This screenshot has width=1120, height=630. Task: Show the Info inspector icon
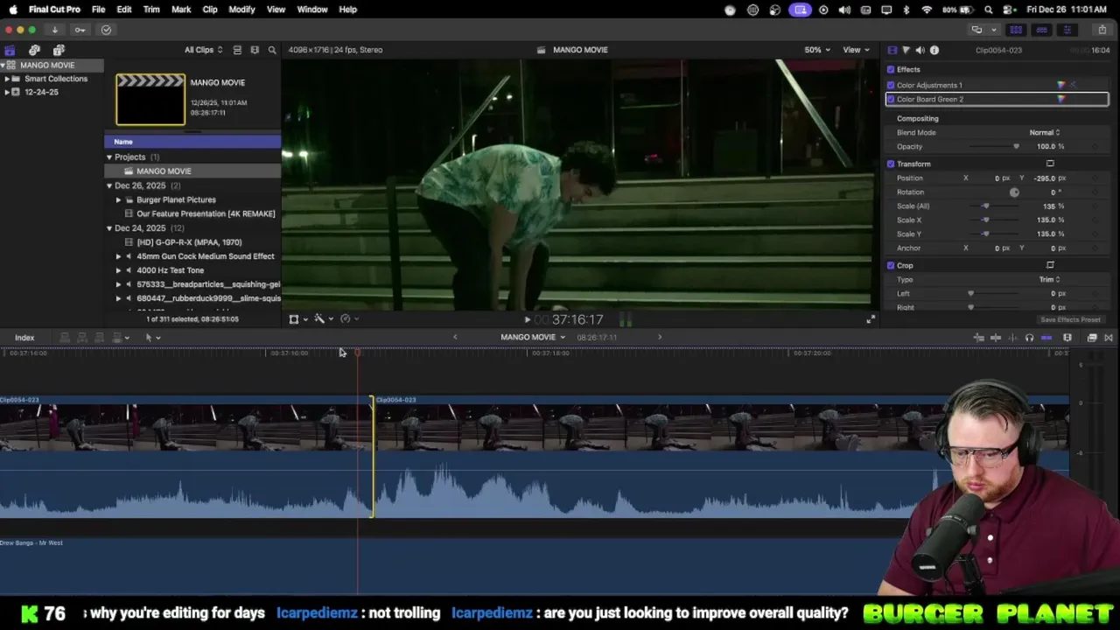tap(934, 50)
